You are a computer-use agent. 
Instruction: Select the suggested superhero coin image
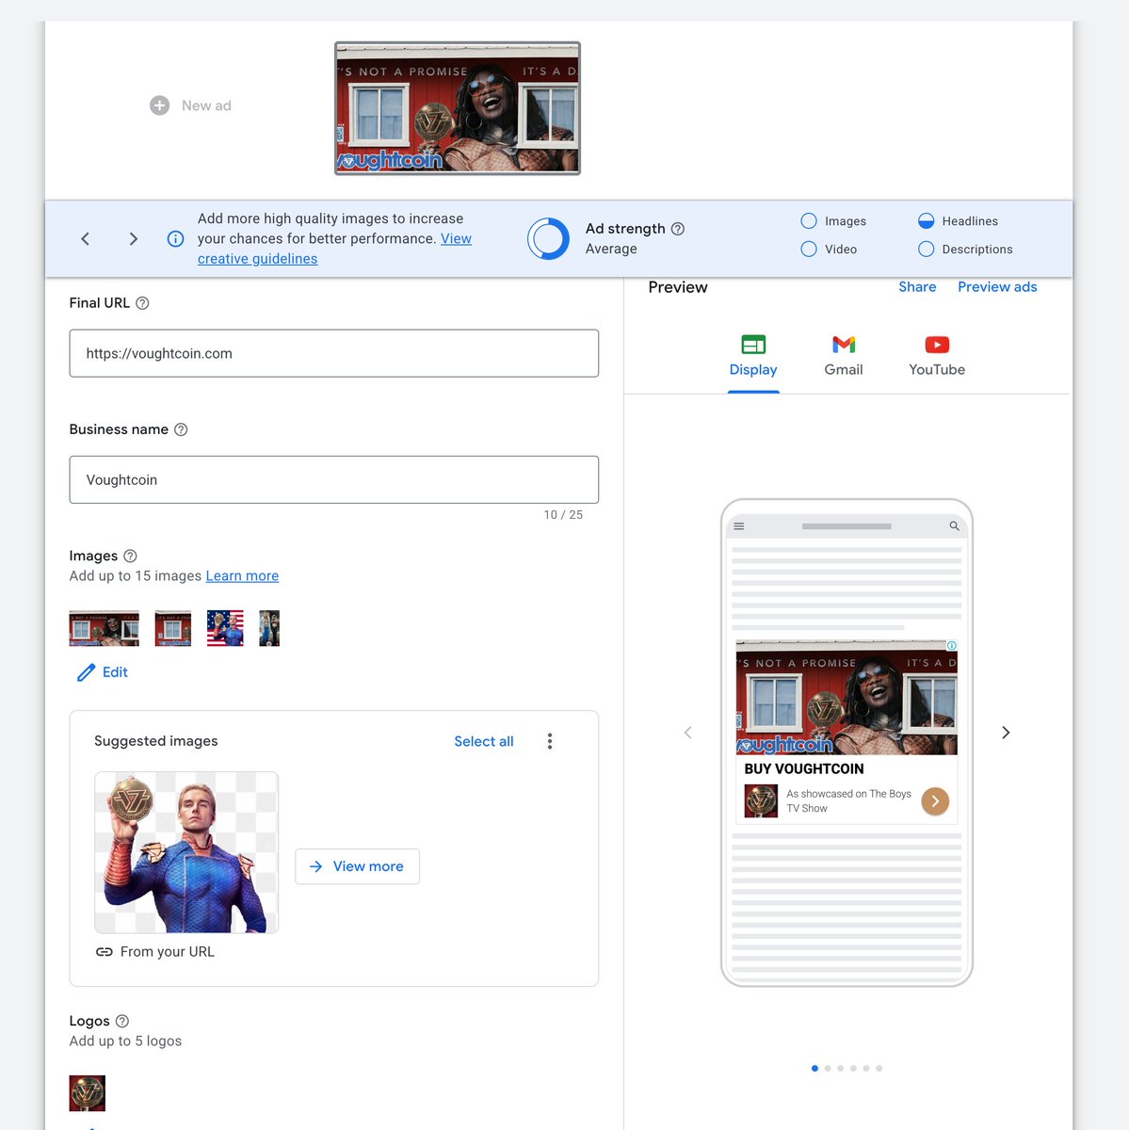[x=186, y=852]
